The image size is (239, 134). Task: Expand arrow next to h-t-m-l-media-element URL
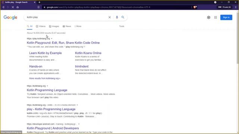point(77,105)
